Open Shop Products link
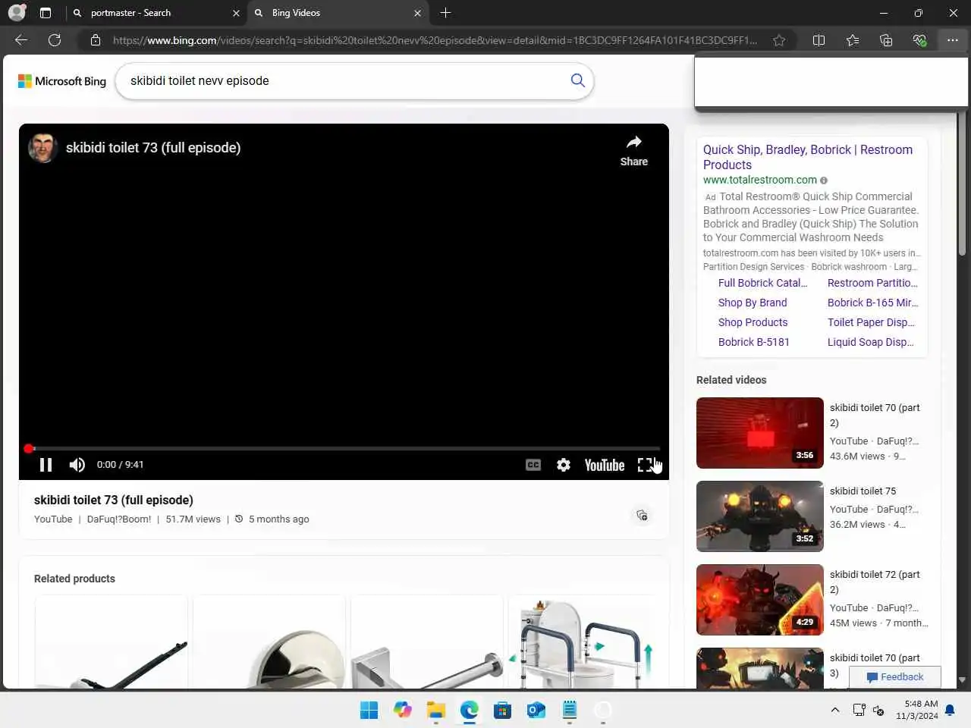 753,322
